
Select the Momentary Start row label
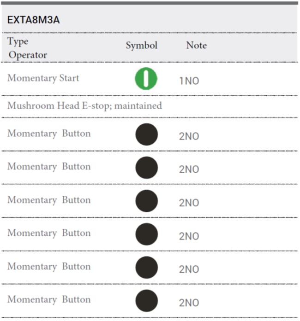point(43,78)
